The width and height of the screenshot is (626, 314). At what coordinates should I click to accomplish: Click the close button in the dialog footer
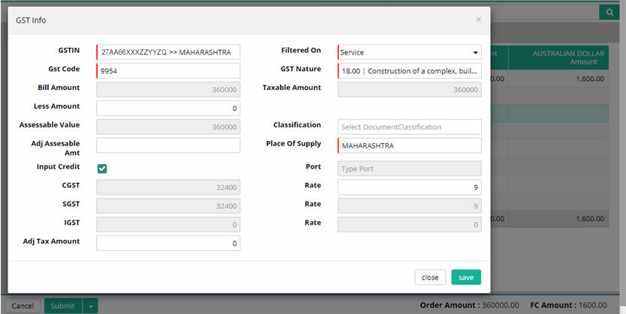pos(430,277)
